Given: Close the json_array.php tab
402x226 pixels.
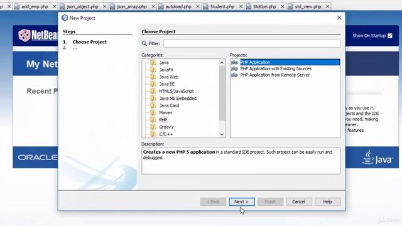Looking at the screenshot, I should point(153,7).
